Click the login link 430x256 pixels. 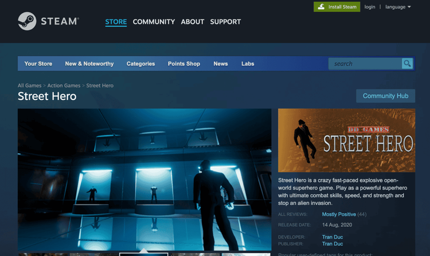pos(370,7)
